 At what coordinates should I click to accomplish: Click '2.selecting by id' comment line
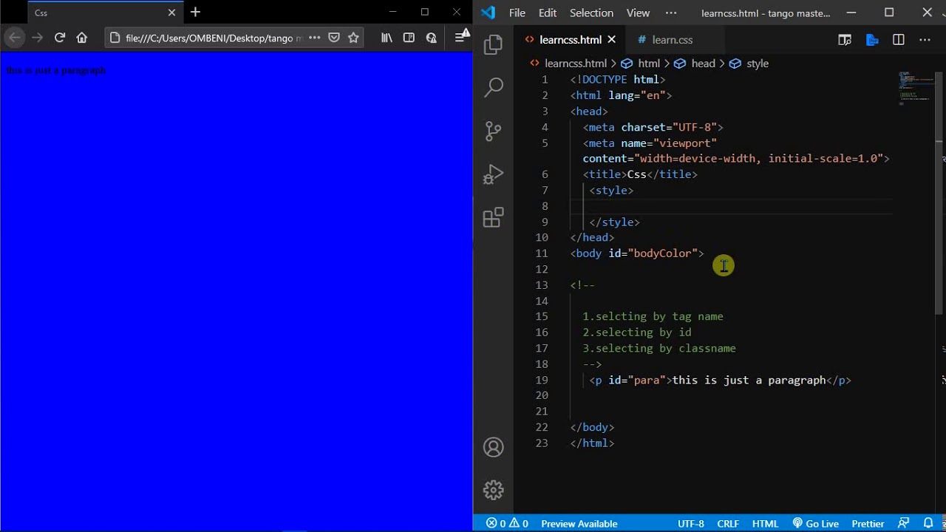point(637,332)
